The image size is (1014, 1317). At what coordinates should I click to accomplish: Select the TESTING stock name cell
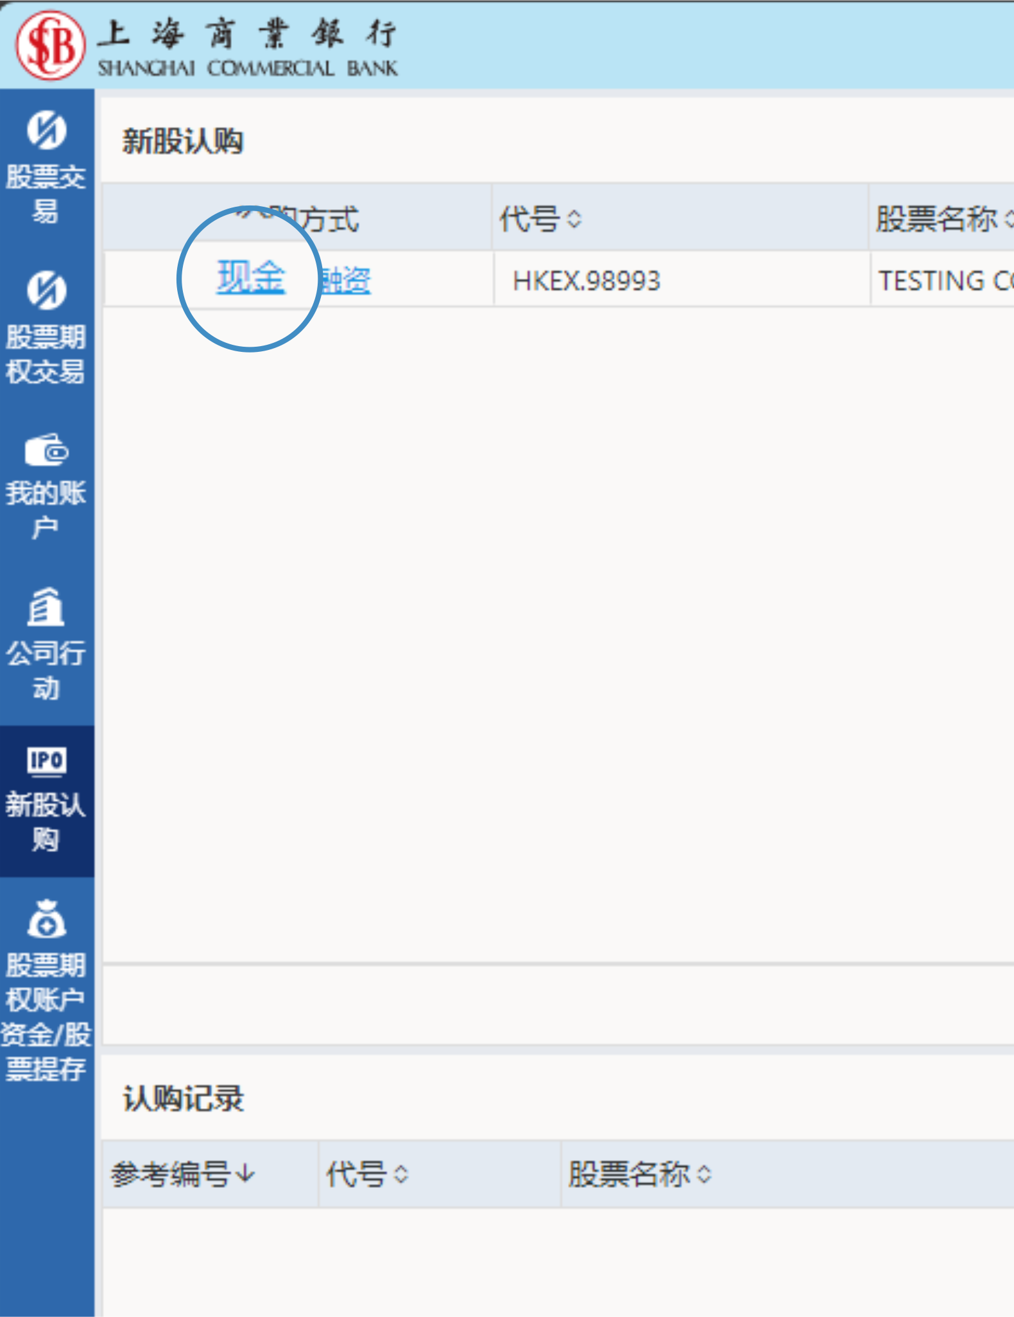[946, 281]
